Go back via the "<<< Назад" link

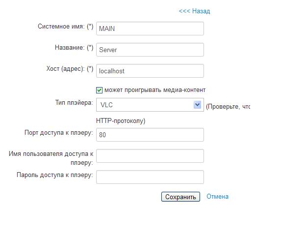(194, 11)
